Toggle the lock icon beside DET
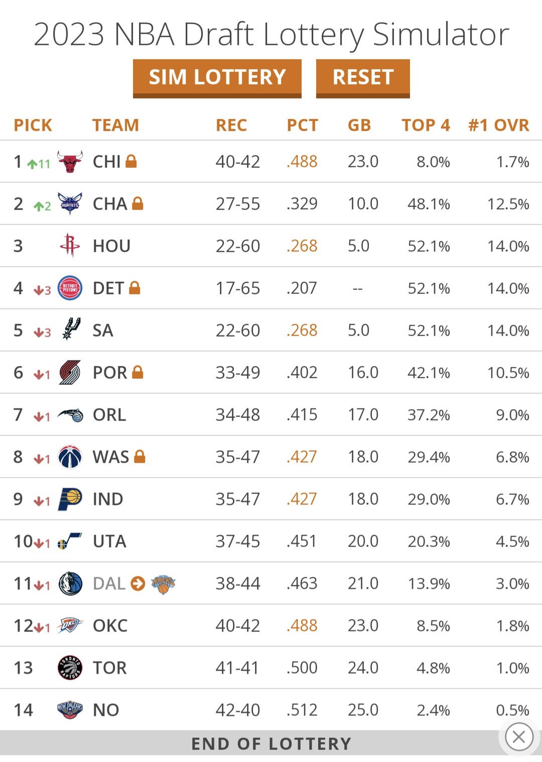542x762 pixels. tap(134, 288)
